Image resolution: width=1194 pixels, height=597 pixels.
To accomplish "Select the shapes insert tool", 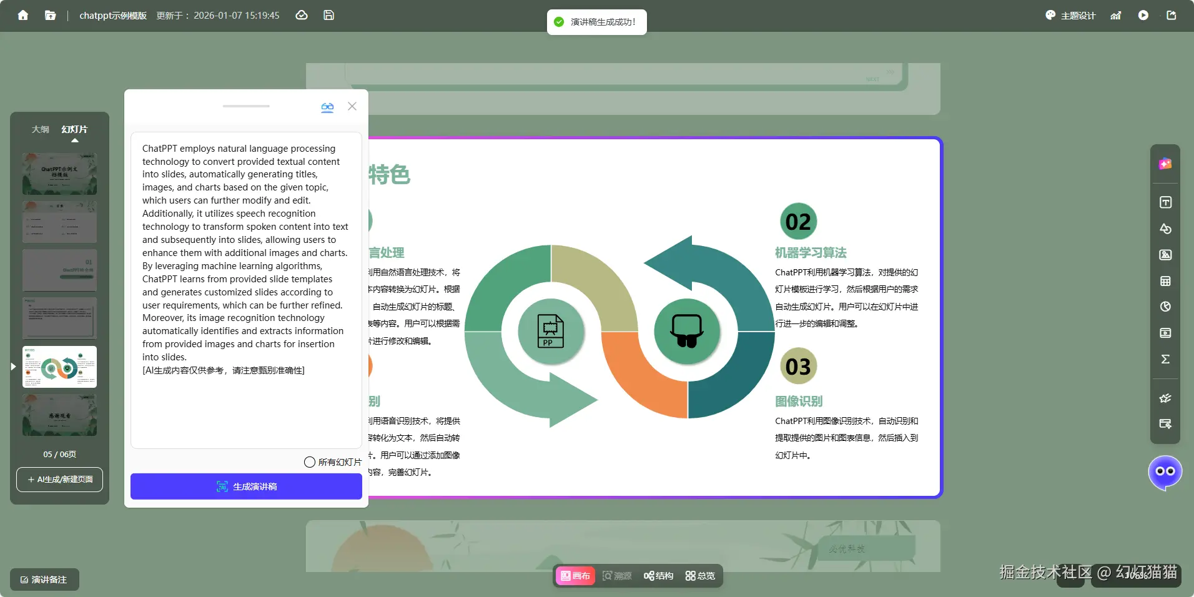I will click(x=1165, y=229).
